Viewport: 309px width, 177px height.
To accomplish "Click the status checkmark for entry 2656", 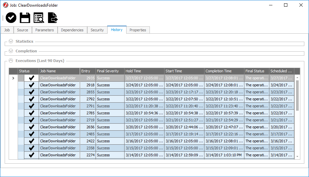I will point(31,127).
